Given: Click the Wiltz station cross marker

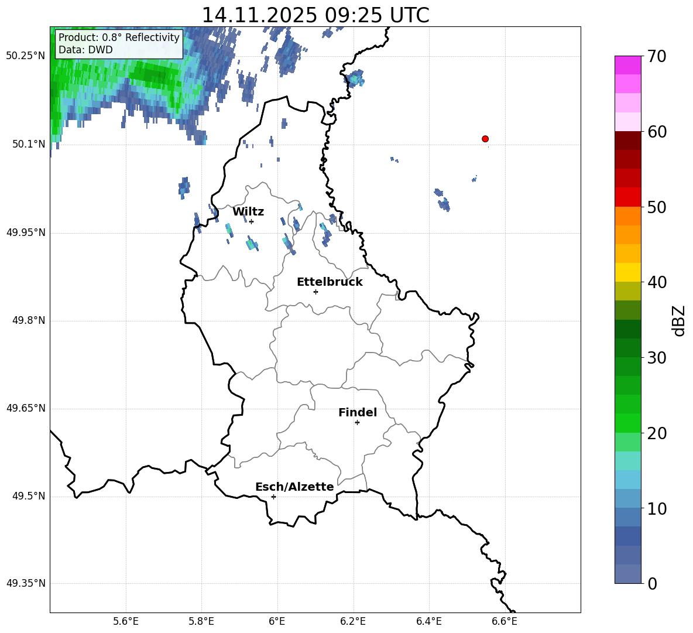Looking at the screenshot, I should point(251,221).
